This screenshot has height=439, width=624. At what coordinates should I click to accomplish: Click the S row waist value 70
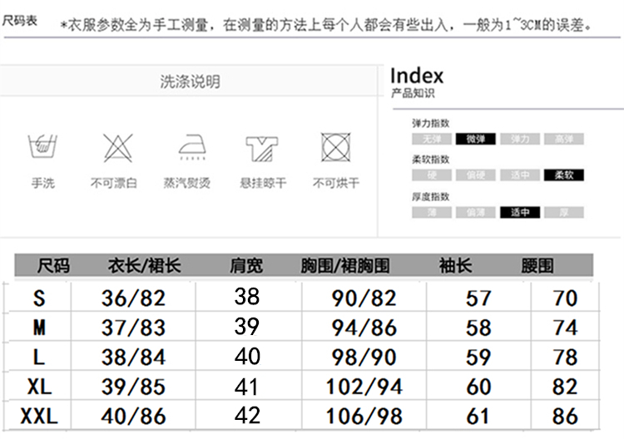click(x=565, y=298)
